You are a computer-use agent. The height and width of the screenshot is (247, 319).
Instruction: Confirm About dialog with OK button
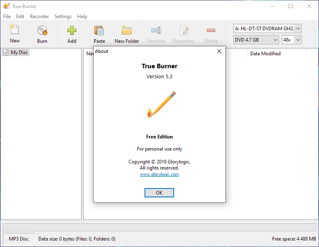(x=159, y=193)
